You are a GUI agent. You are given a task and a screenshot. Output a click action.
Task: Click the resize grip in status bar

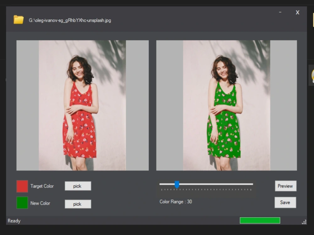pyautogui.click(x=304, y=222)
